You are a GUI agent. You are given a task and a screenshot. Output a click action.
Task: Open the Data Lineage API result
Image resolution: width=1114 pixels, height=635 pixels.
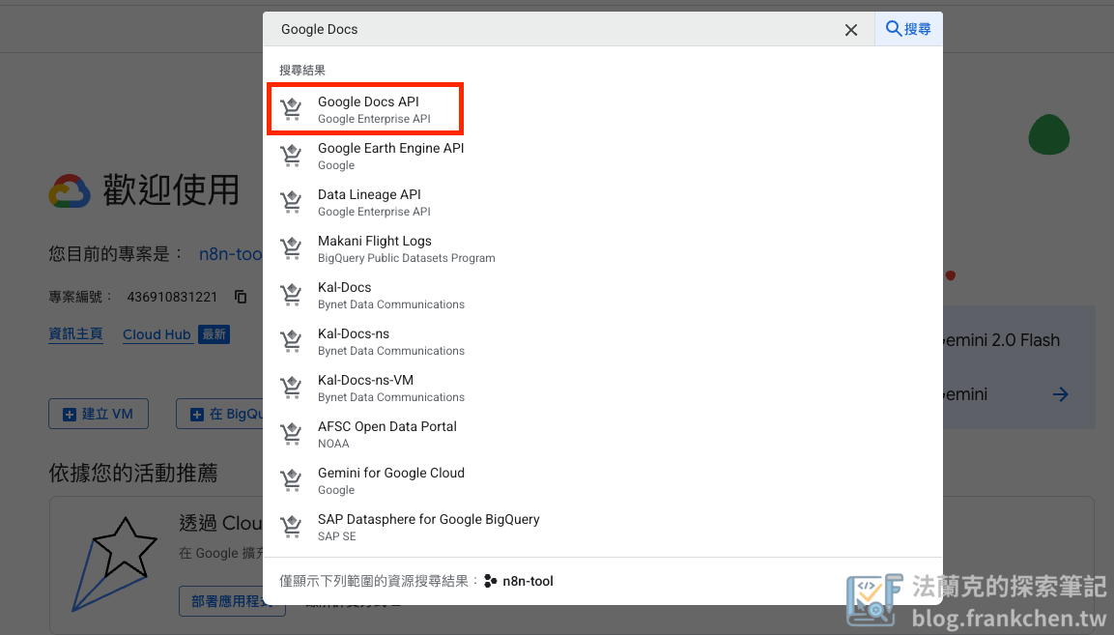pos(603,202)
